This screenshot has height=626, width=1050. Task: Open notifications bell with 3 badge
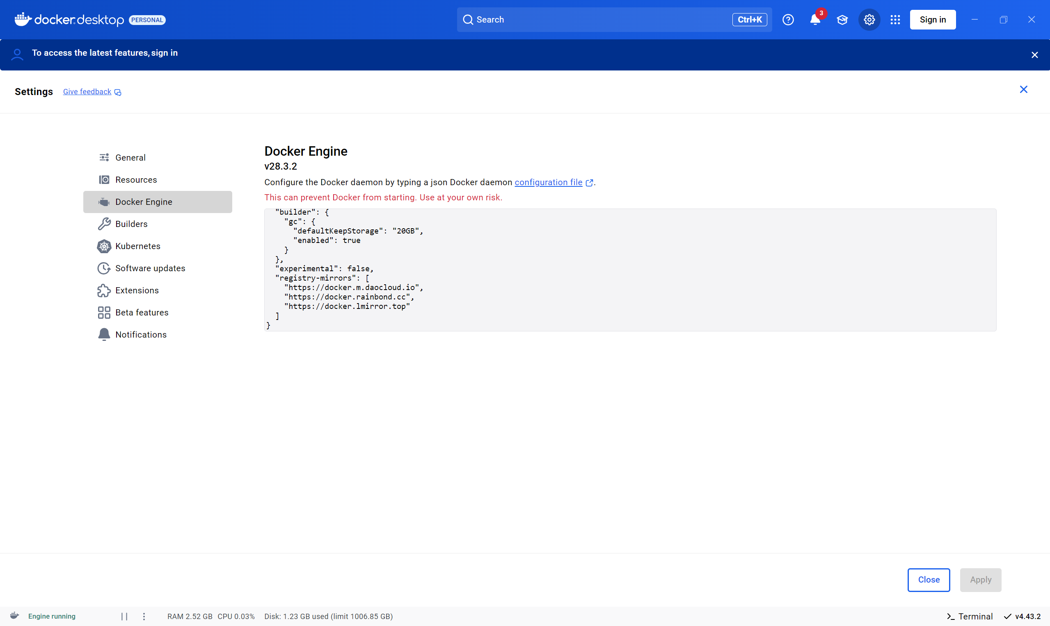coord(815,20)
